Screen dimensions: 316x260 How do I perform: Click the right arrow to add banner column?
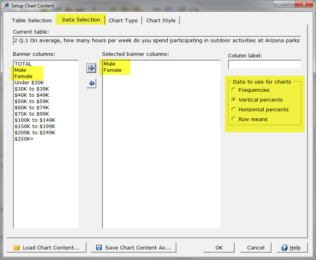(91, 68)
